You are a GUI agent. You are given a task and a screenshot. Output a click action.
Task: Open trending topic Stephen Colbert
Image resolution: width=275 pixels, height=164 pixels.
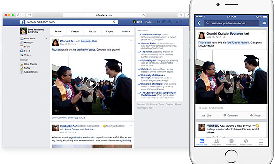point(149,43)
